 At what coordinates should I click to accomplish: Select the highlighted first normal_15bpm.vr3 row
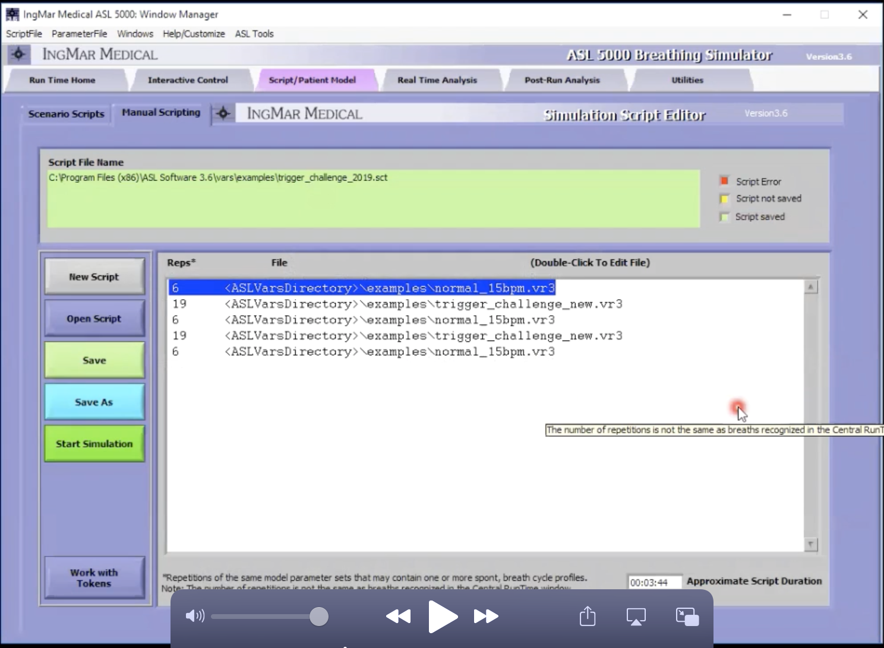coord(362,288)
